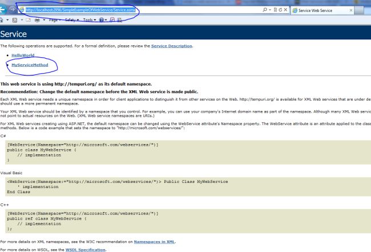Click the search magnifier icon in address bar
Screen dimensions: 371x252
[x=265, y=10]
